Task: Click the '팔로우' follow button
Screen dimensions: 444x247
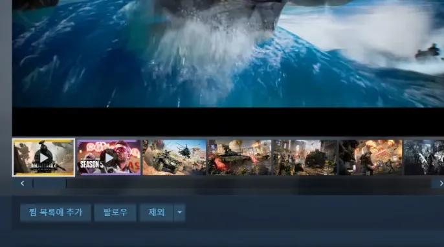Action: click(x=115, y=212)
